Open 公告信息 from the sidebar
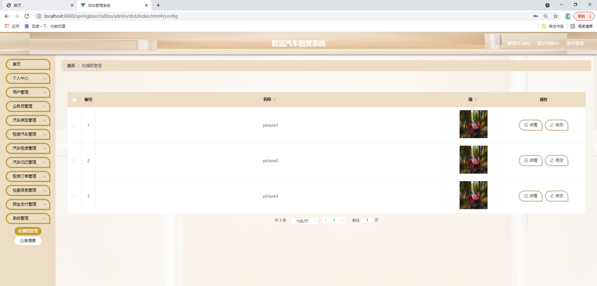The image size is (597, 286). click(x=28, y=241)
